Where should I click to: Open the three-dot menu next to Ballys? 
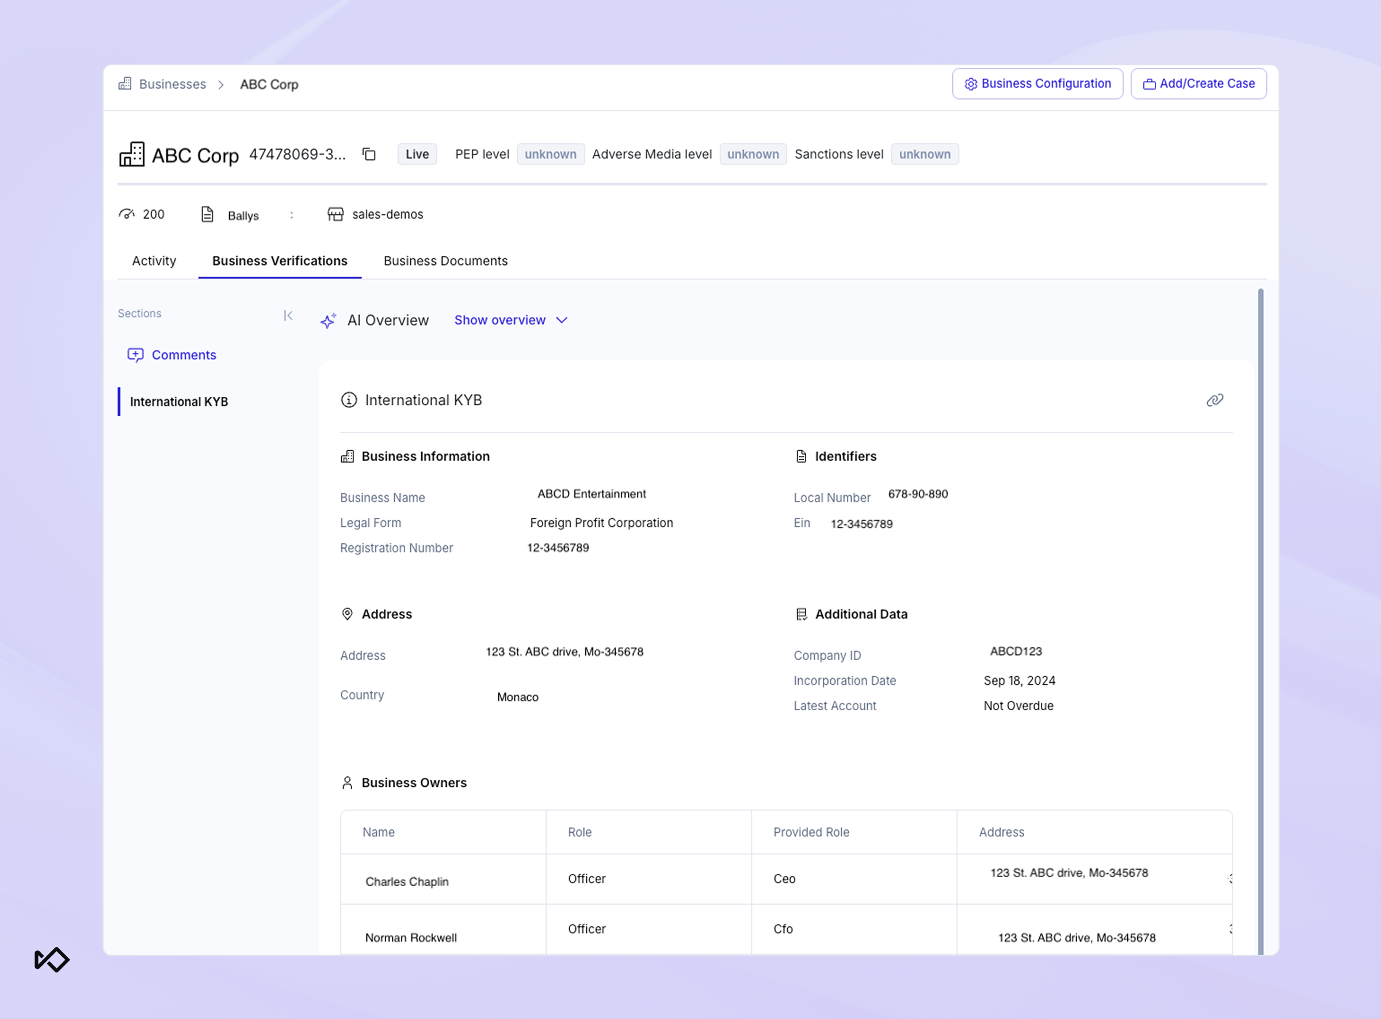[292, 214]
